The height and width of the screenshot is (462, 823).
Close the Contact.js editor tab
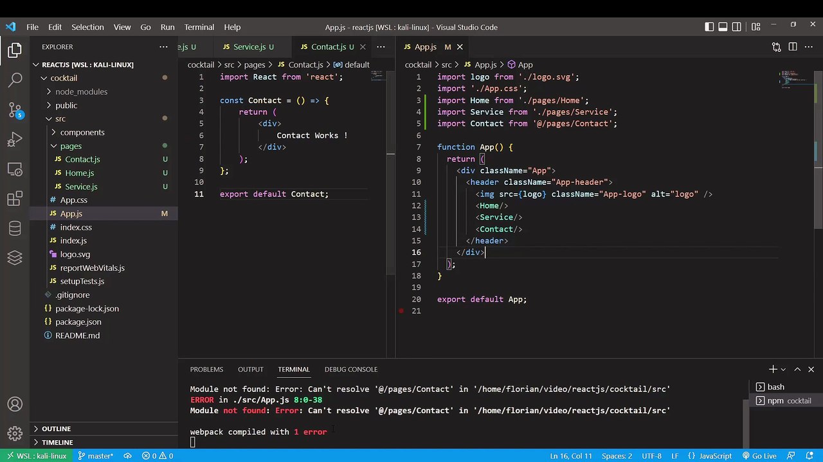click(x=363, y=47)
